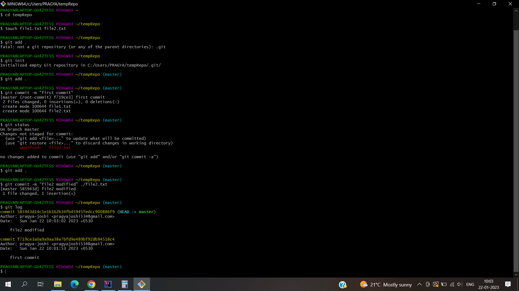Click the terminal scrollbar up arrow
519x291 pixels.
(x=516, y=11)
